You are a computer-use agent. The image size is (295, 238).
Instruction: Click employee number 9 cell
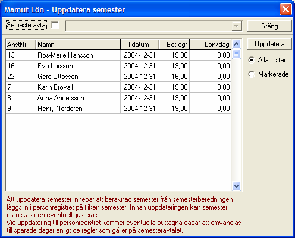(x=21, y=109)
